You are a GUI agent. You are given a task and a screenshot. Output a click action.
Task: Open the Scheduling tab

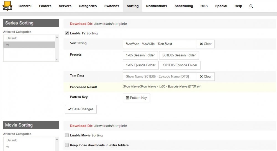(x=184, y=6)
